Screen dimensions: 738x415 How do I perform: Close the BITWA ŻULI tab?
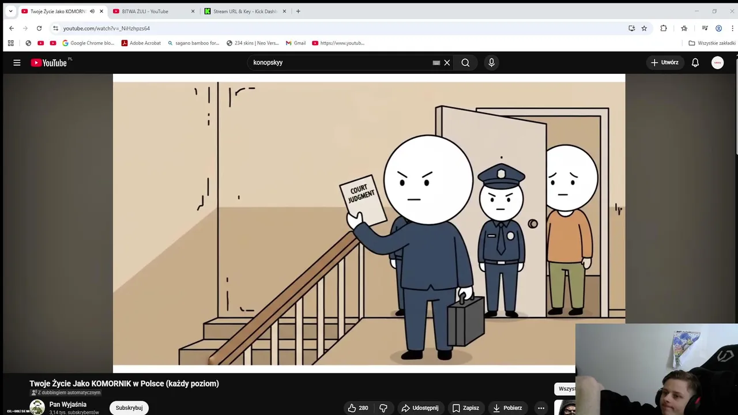[x=193, y=11]
